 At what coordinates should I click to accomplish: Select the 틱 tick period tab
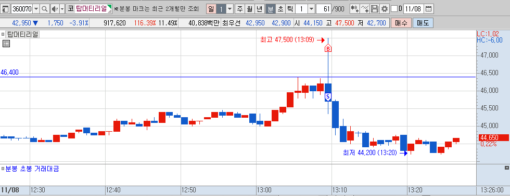click(x=290, y=9)
